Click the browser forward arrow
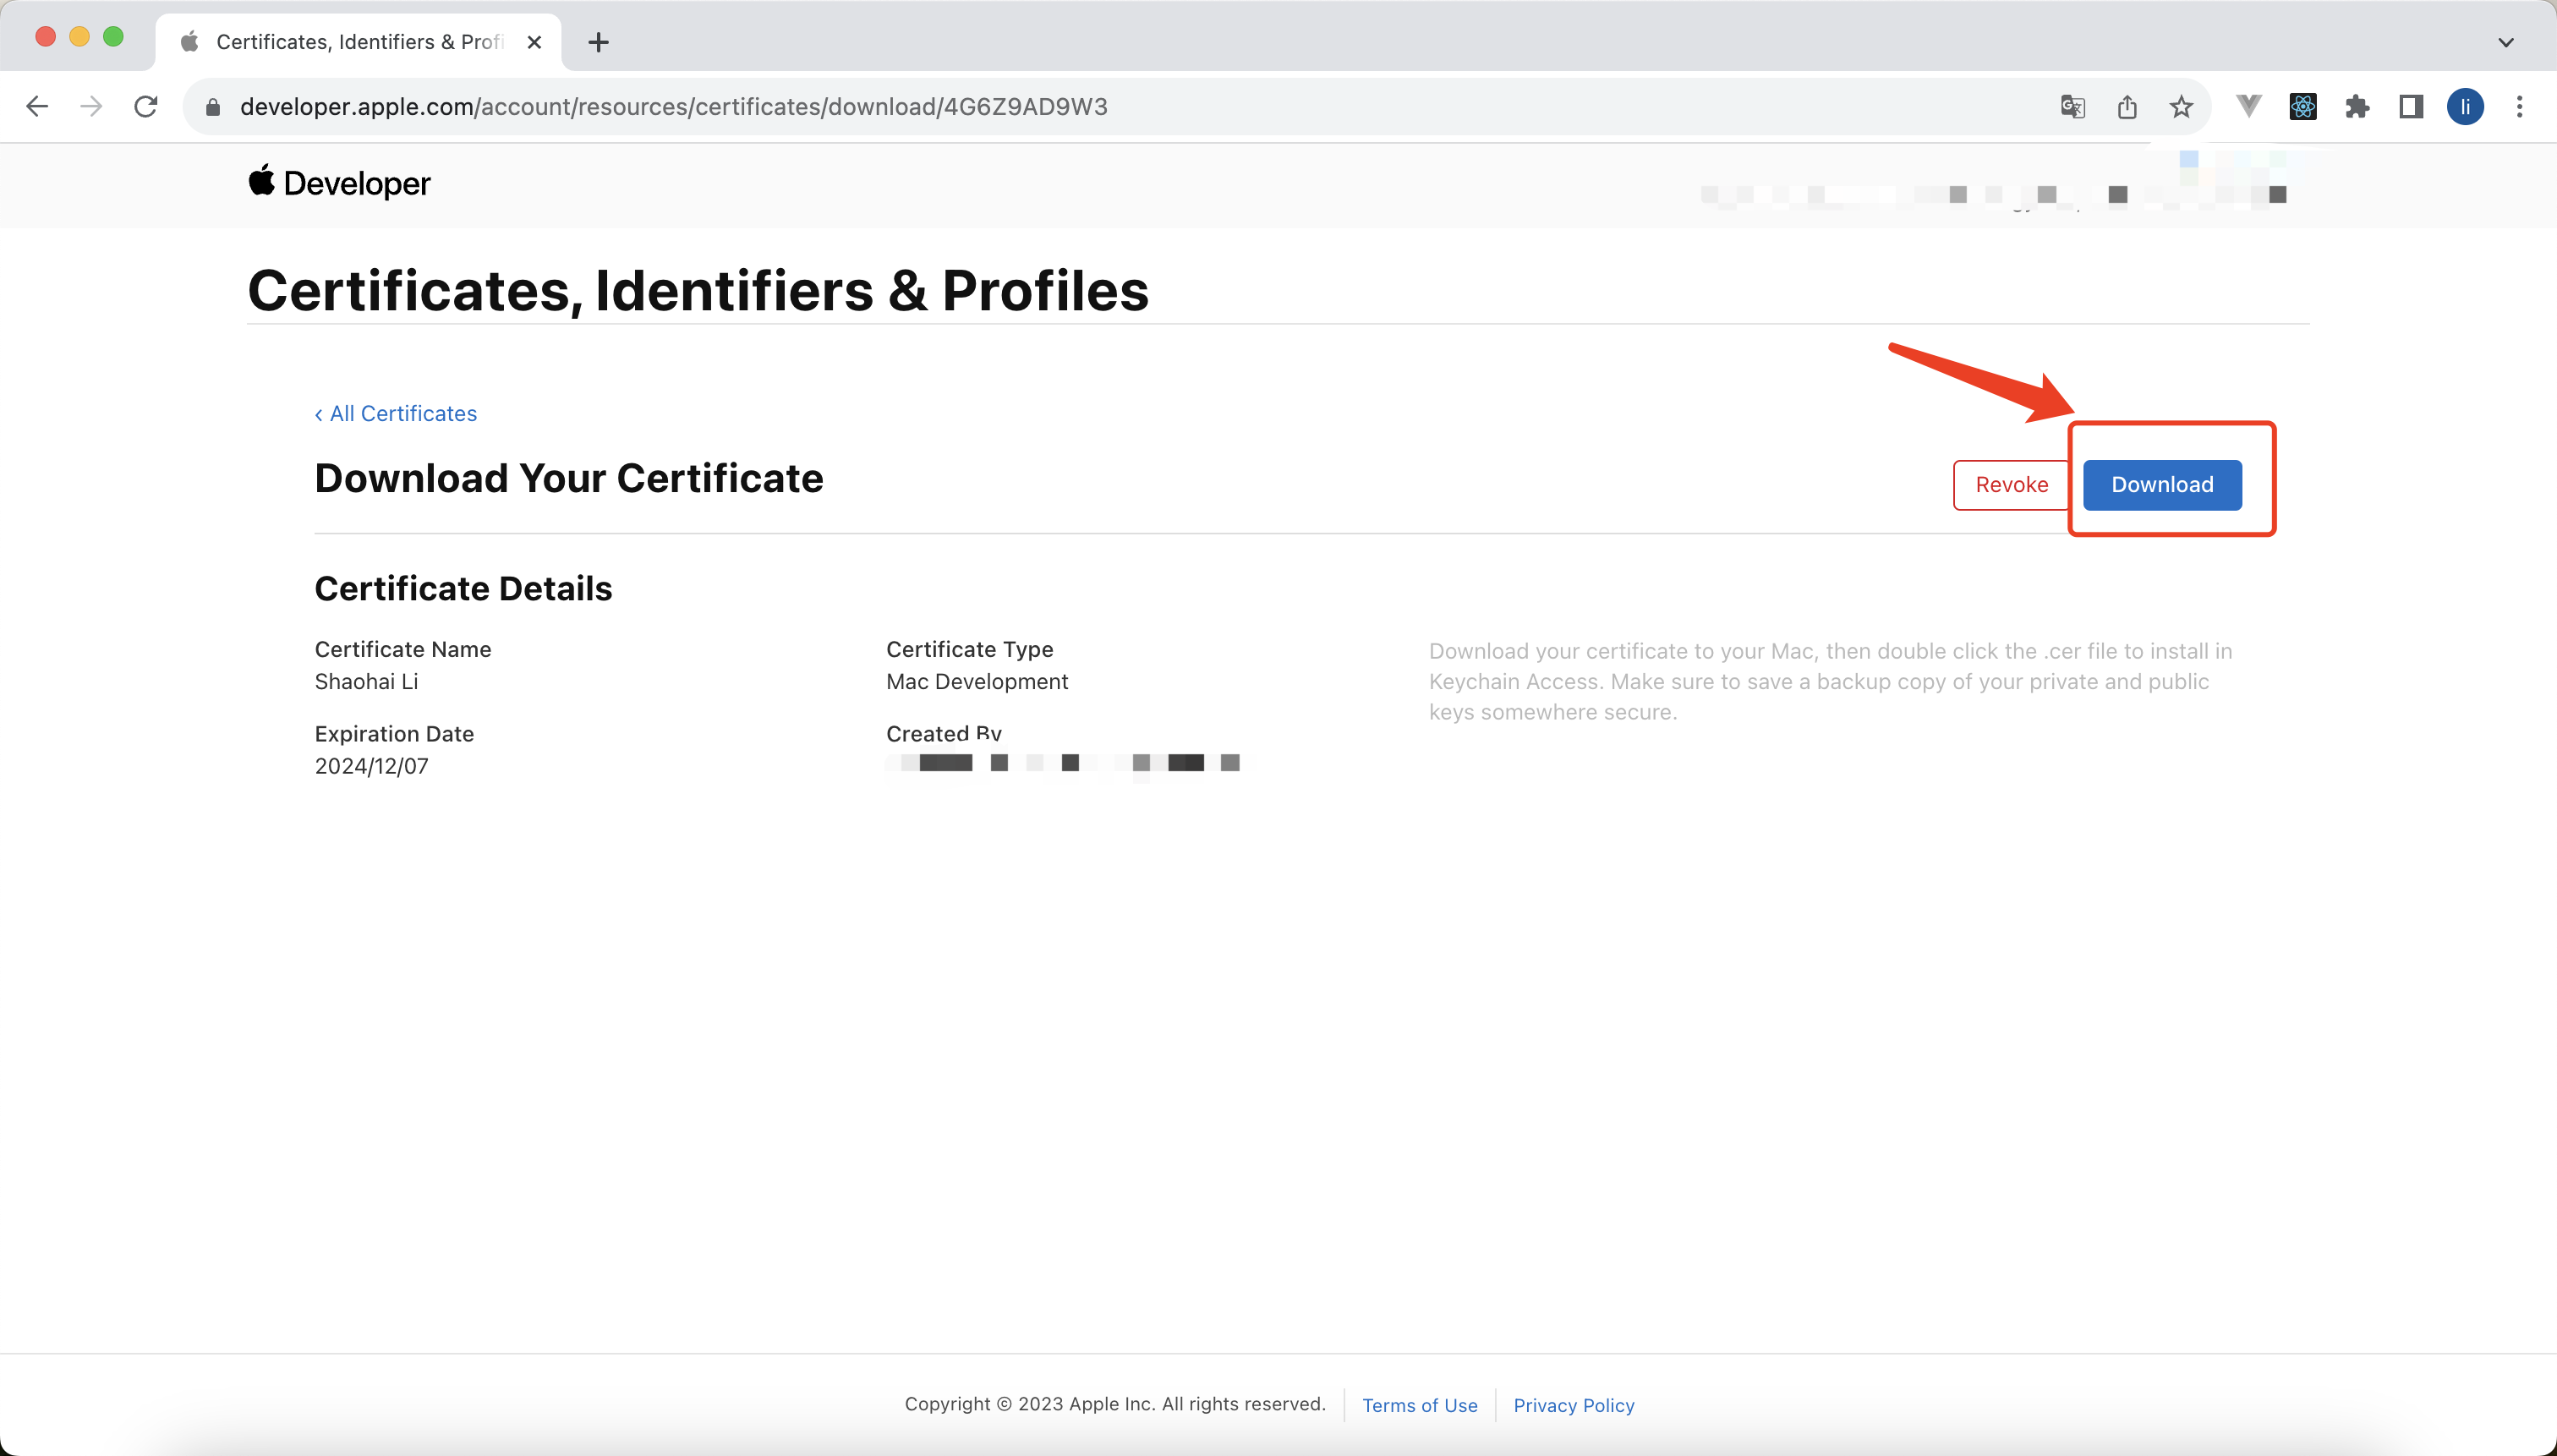 click(x=91, y=106)
